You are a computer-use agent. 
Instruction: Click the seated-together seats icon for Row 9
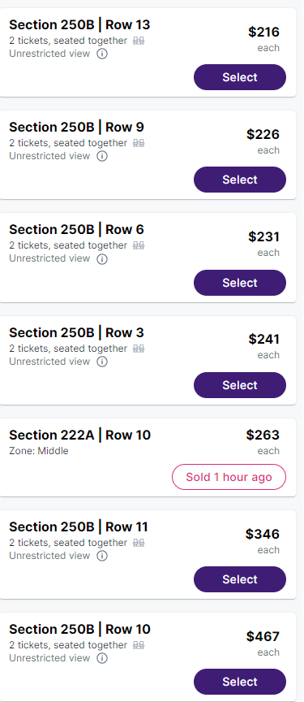[139, 143]
